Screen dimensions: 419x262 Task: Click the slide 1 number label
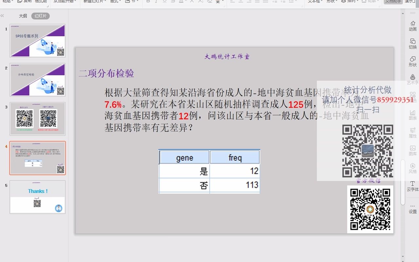[6, 29]
